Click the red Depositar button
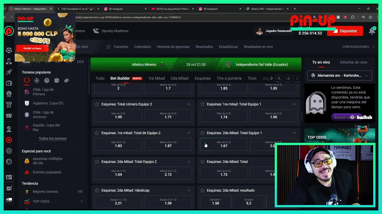The width and height of the screenshot is (382, 214). click(345, 31)
